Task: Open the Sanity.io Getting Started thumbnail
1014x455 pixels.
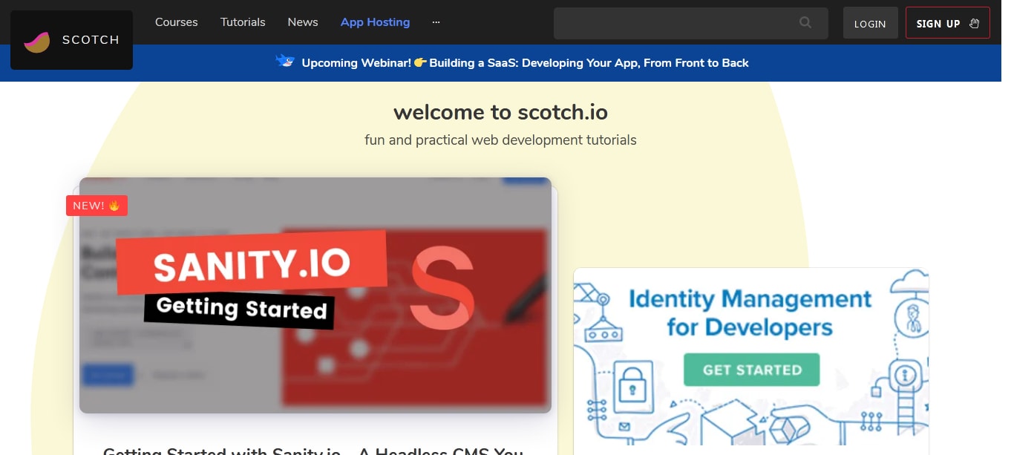Action: [315, 295]
